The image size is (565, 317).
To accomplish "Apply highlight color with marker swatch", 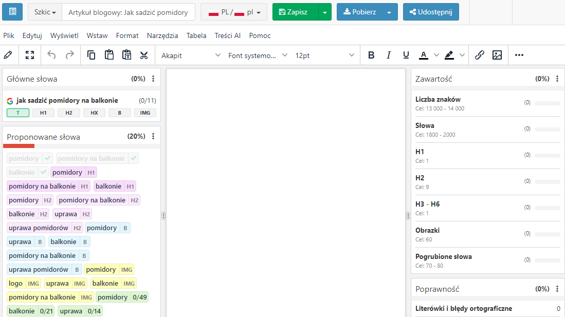I will pos(449,55).
